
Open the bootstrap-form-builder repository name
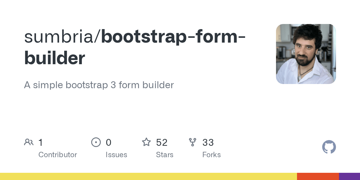(x=135, y=47)
